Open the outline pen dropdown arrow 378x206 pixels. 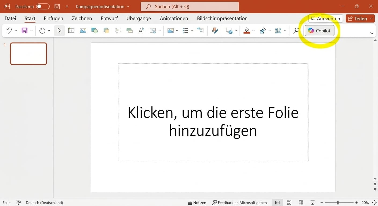coord(269,31)
